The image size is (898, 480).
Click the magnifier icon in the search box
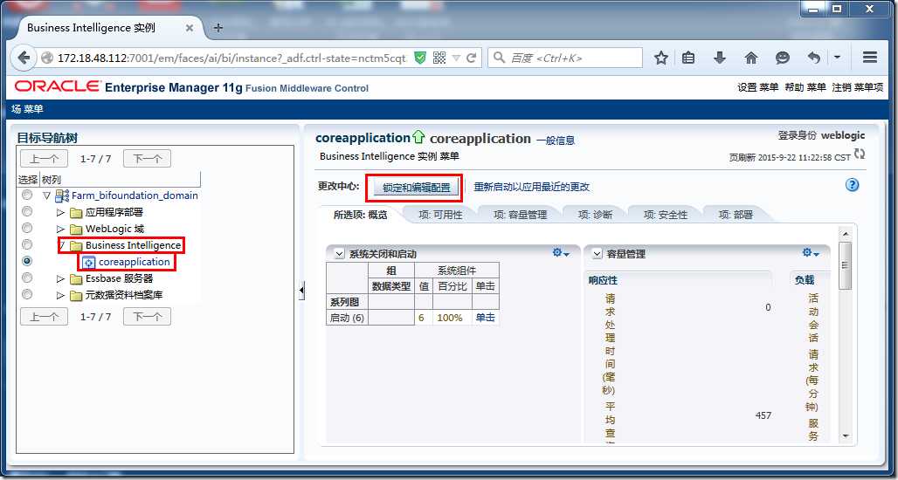coord(500,58)
